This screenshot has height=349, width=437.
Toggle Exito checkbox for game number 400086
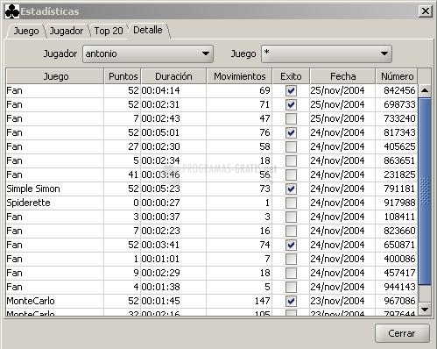point(291,259)
